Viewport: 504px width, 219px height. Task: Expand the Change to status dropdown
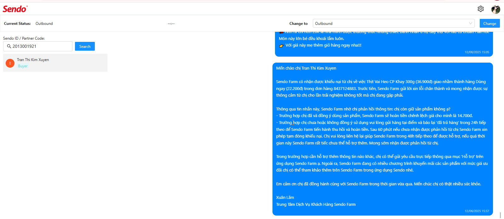[393, 23]
